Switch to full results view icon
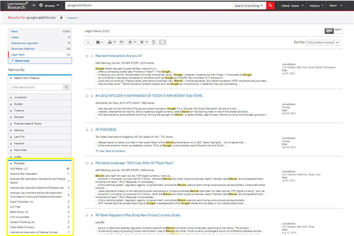Viewport: 354px width, 236px height. (x=329, y=31)
